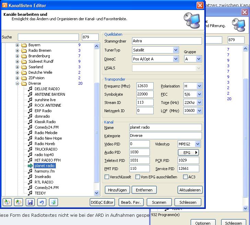Select harmony.fm in the channel list

click(x=45, y=171)
